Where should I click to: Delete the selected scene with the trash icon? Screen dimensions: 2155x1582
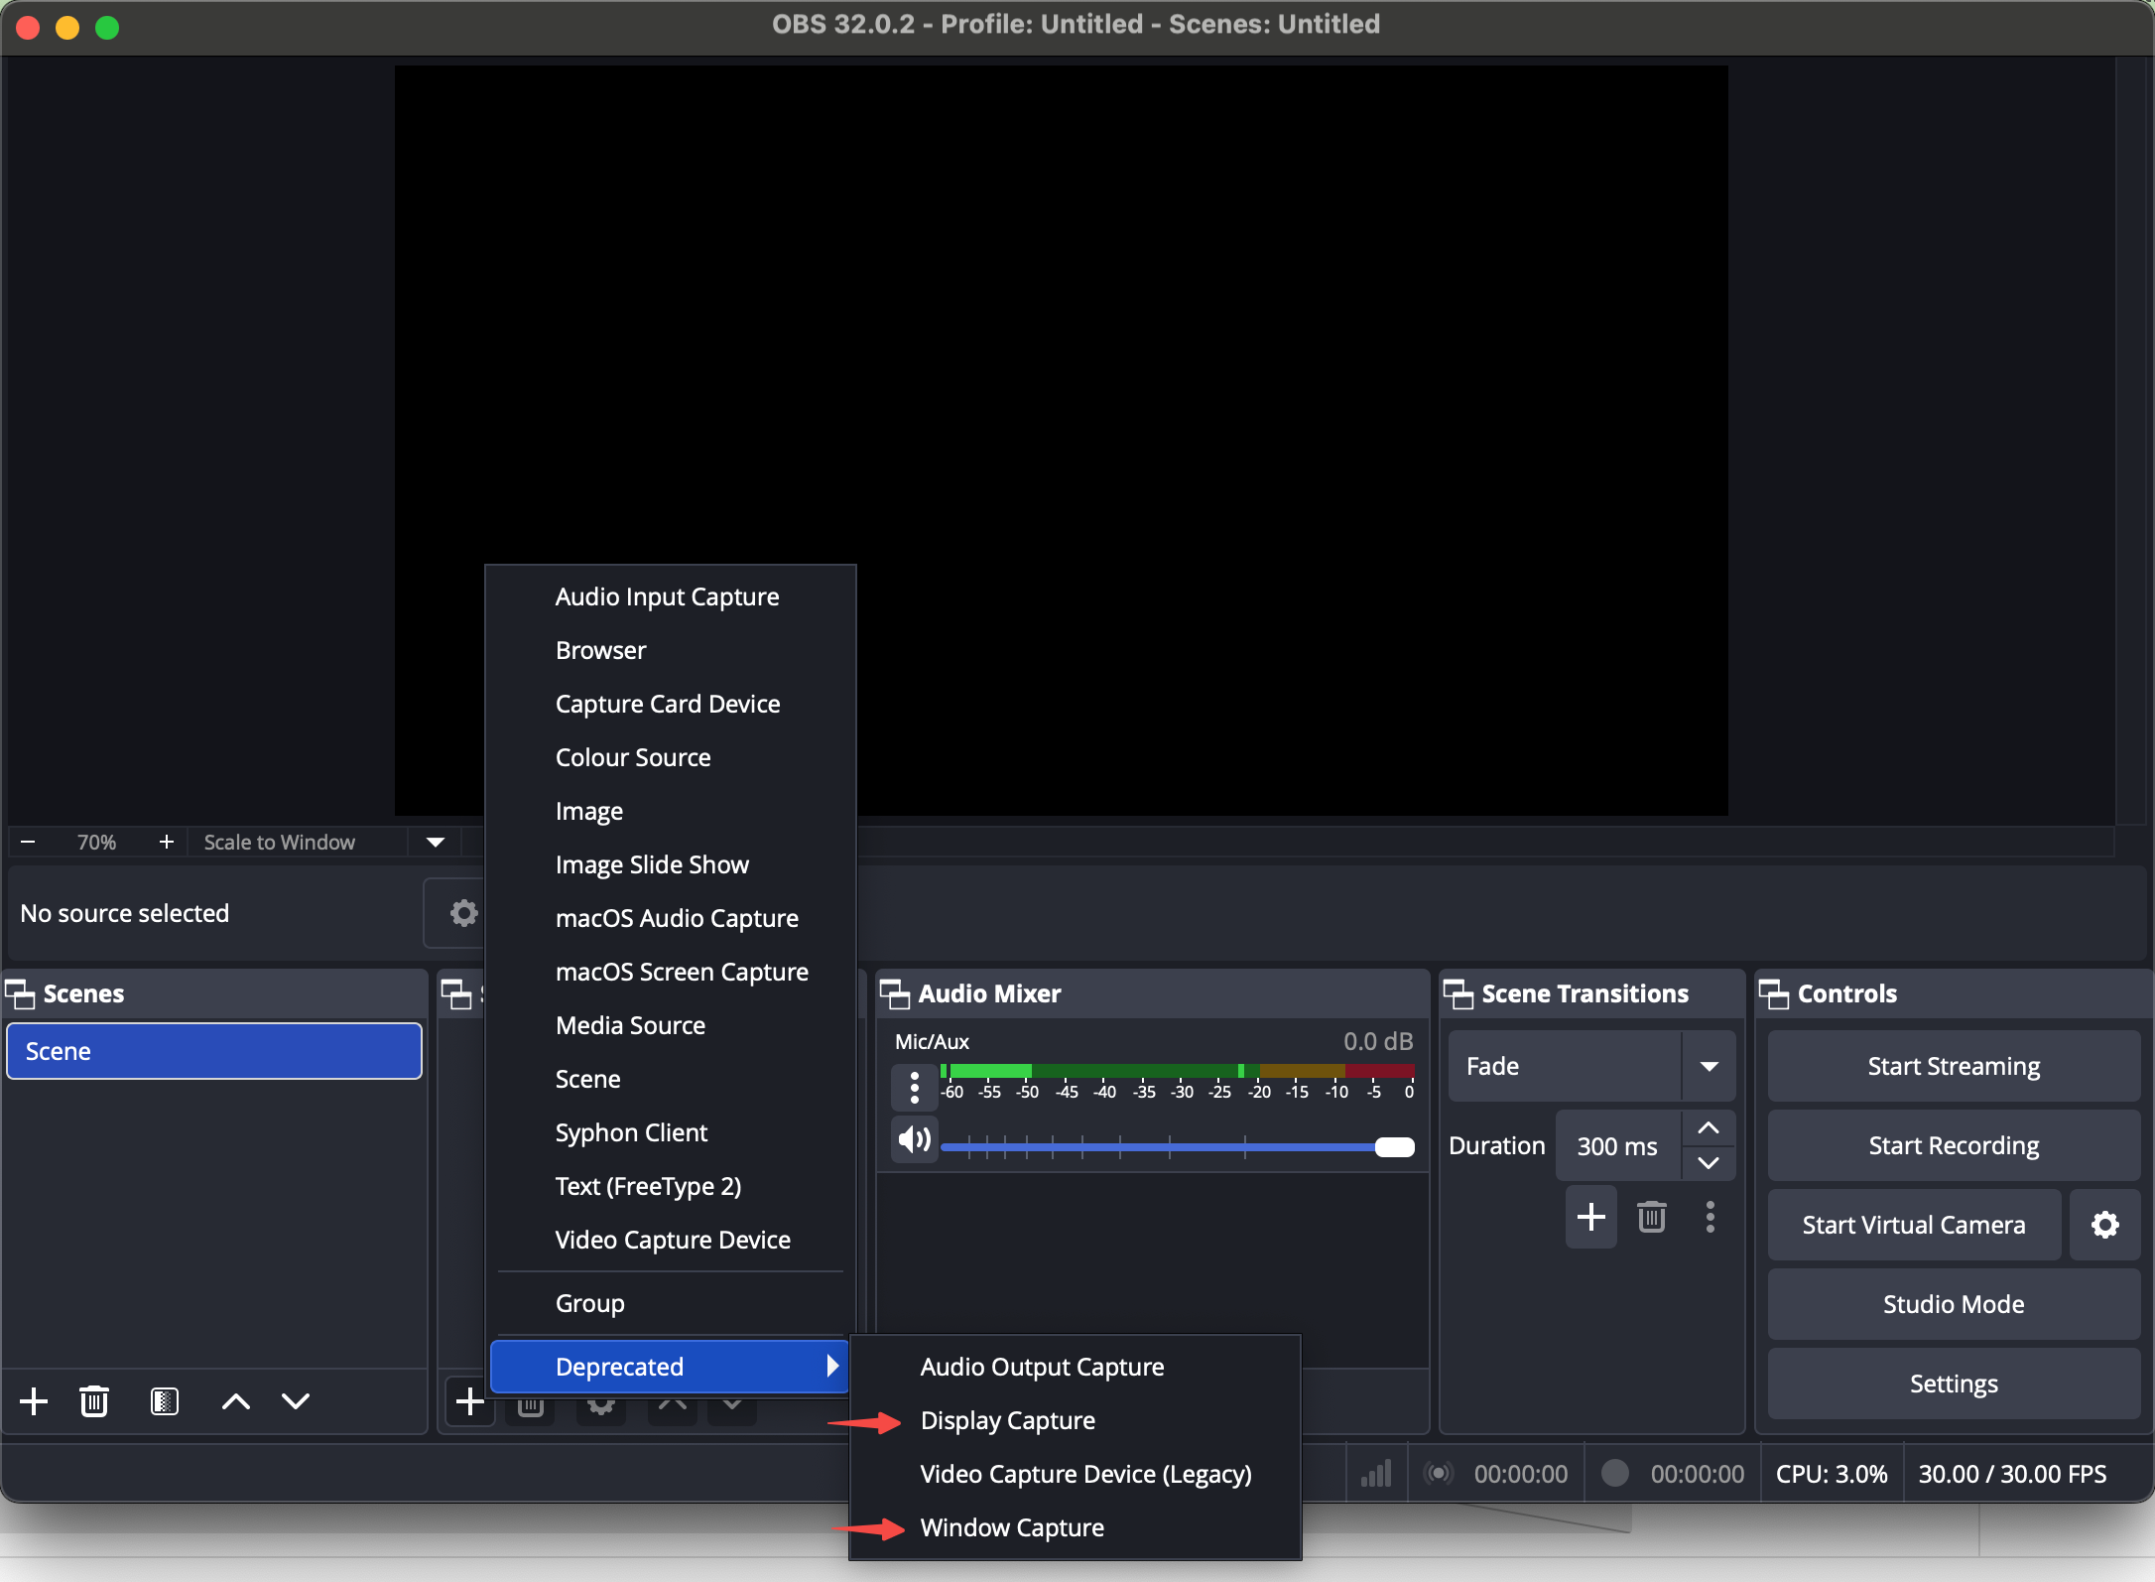[x=94, y=1401]
